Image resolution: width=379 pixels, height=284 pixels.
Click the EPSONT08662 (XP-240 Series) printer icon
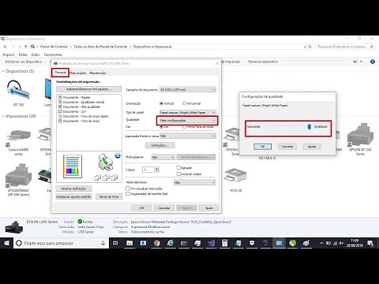click(x=18, y=174)
